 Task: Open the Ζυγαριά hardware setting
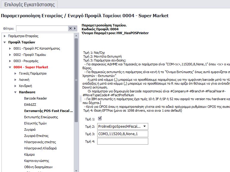[30, 130]
